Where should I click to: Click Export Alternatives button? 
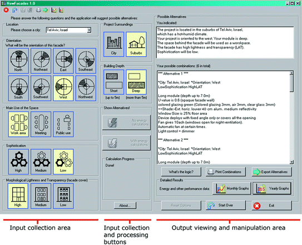[271, 171]
